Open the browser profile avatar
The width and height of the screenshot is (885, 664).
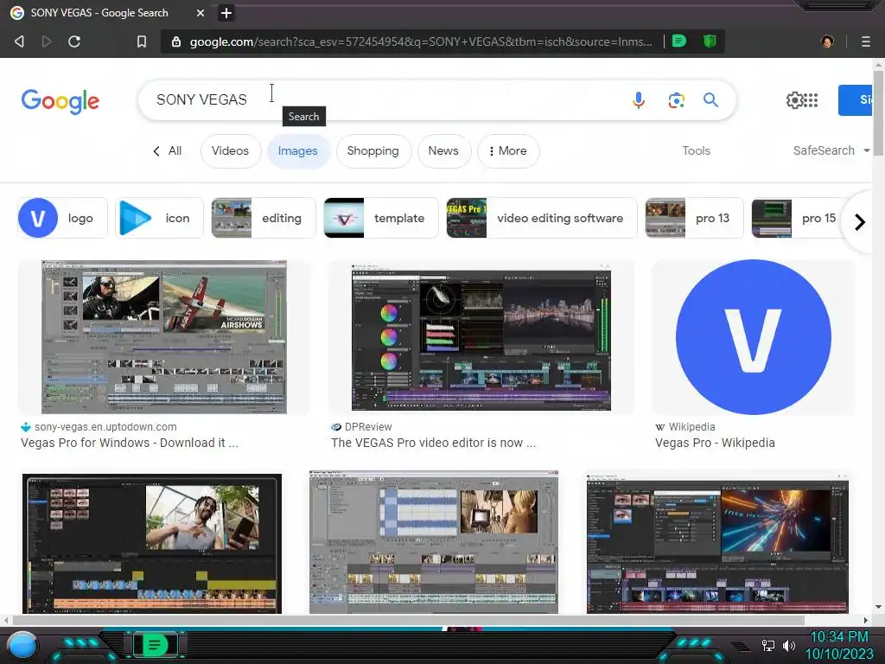tap(827, 41)
